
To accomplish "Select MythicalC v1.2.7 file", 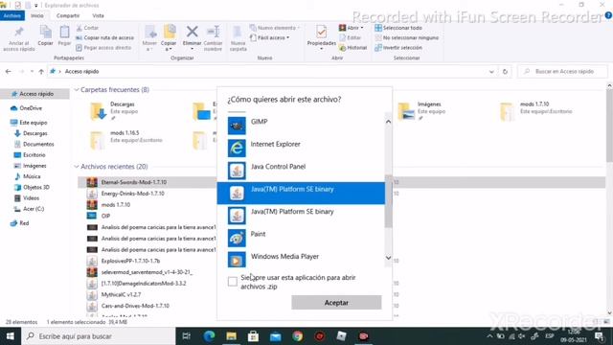I will click(121, 294).
